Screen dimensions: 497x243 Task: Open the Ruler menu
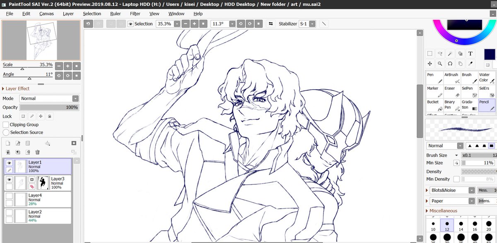(116, 14)
